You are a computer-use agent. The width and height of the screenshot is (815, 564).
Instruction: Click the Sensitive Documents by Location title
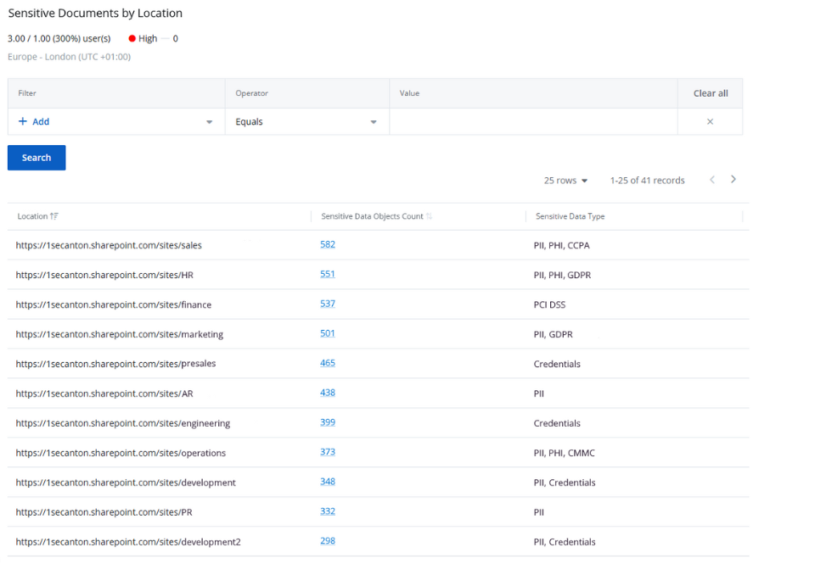tap(95, 13)
